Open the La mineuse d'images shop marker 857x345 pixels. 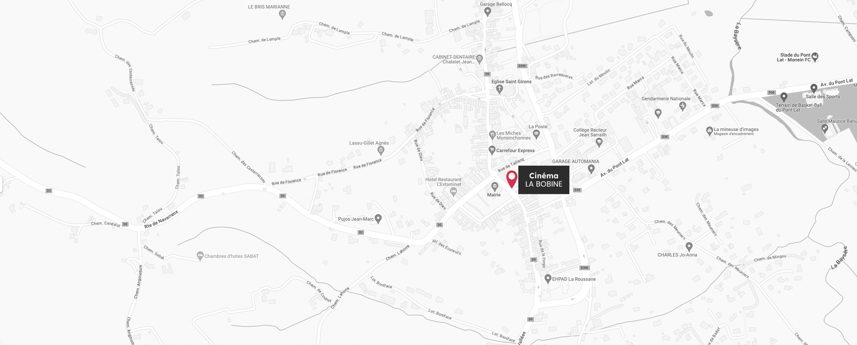coord(710,131)
